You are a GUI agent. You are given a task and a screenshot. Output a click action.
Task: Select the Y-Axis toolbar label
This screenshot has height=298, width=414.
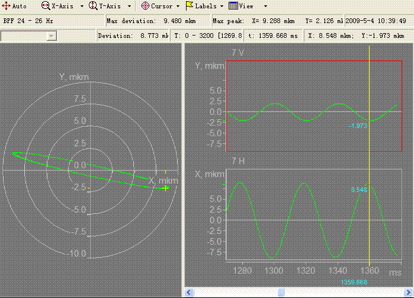coord(110,6)
